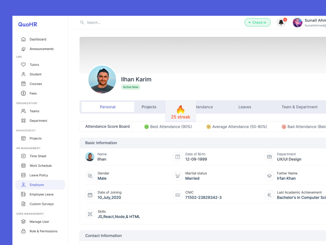Viewport: 326px width, 245px height.
Task: Click the Fees dollar icon
Action: [x=23, y=93]
